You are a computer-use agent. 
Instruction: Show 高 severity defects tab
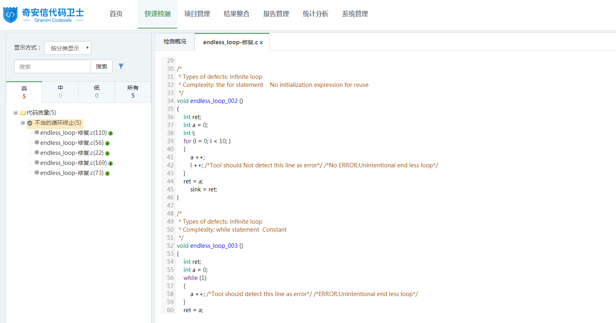(x=24, y=92)
